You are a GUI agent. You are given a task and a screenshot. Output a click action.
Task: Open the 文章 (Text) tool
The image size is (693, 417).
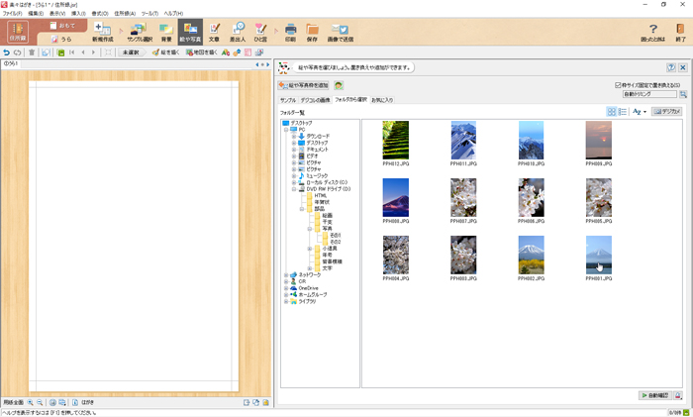pos(214,31)
